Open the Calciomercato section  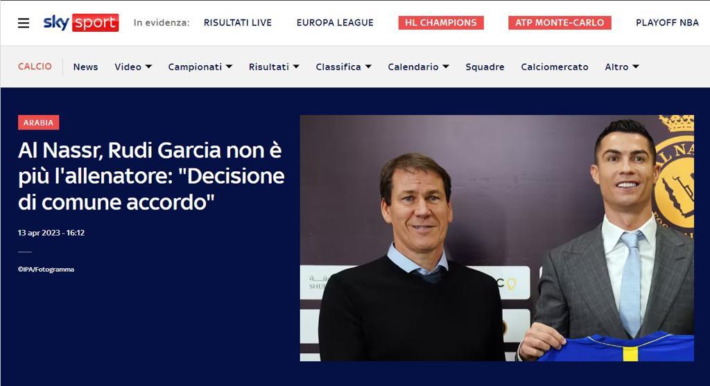[x=555, y=67]
